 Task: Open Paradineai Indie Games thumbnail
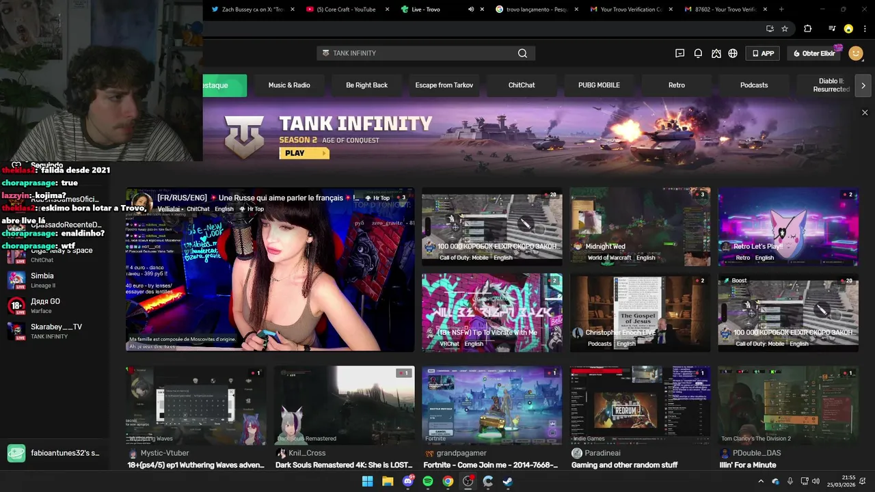640,405
